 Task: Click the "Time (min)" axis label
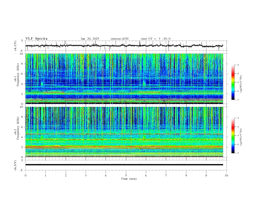click(x=129, y=179)
